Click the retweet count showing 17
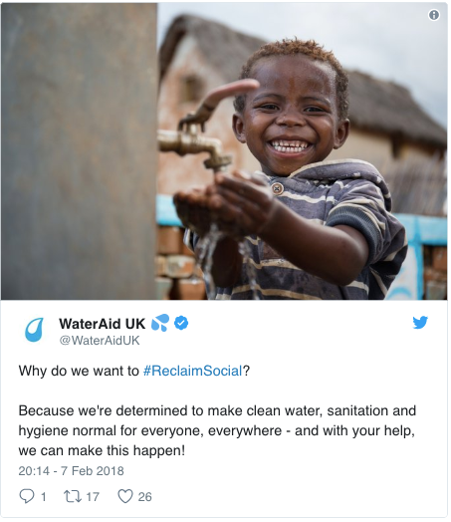The height and width of the screenshot is (522, 451). (x=93, y=497)
